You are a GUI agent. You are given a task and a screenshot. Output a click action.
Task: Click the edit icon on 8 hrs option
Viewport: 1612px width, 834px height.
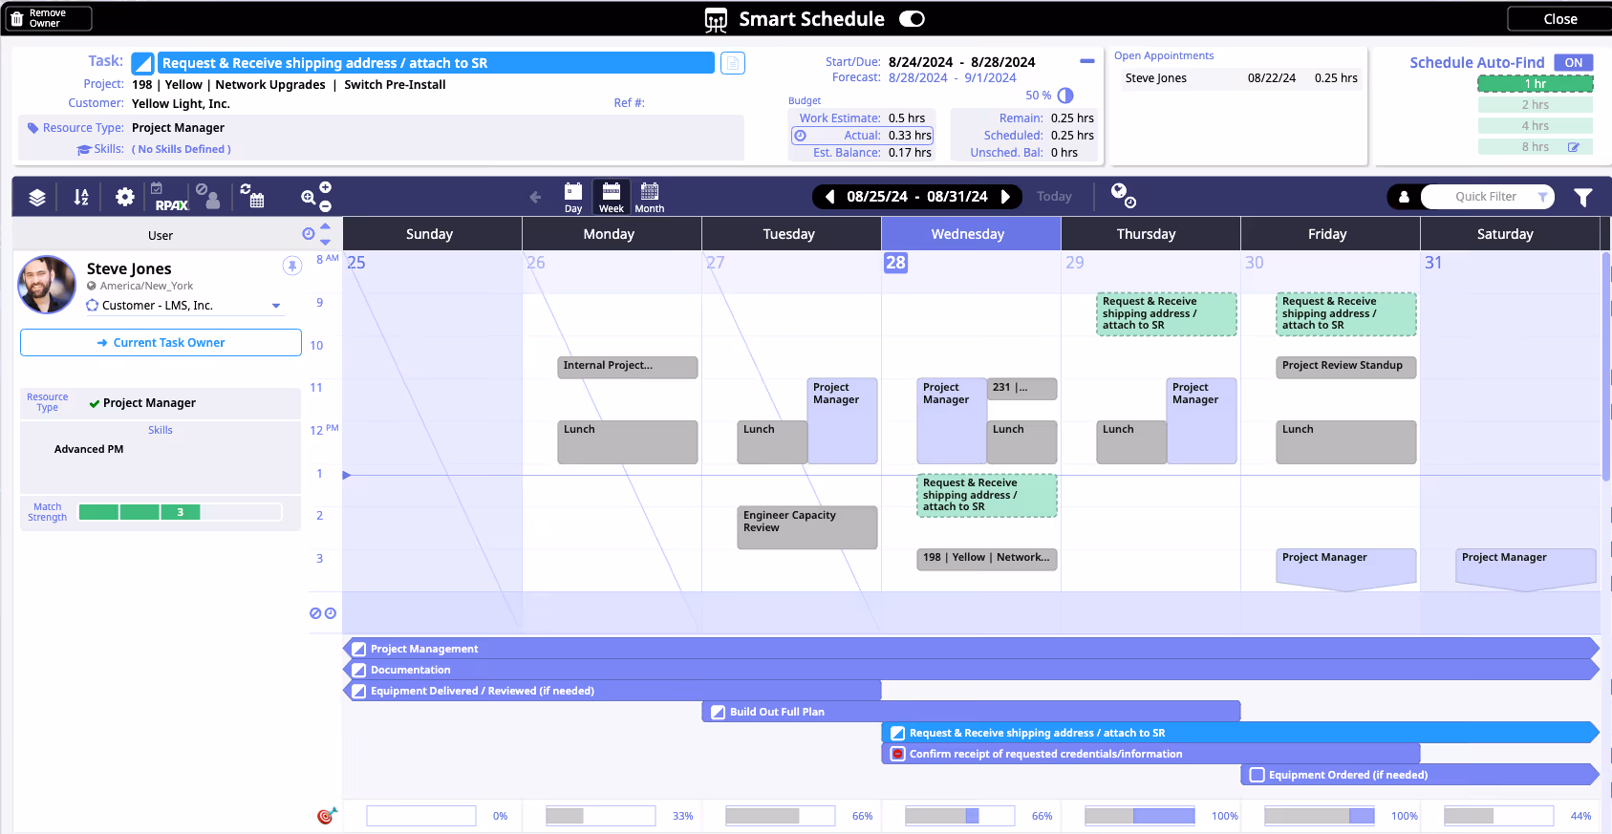click(x=1574, y=147)
